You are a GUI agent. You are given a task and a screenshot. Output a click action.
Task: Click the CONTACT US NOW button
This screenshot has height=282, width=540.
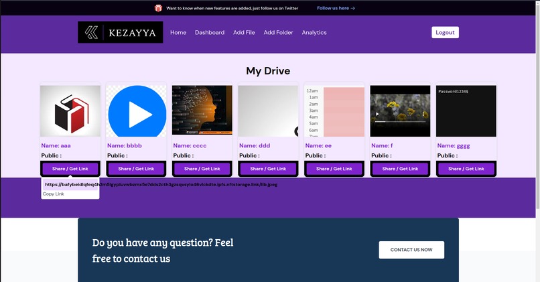coord(411,250)
